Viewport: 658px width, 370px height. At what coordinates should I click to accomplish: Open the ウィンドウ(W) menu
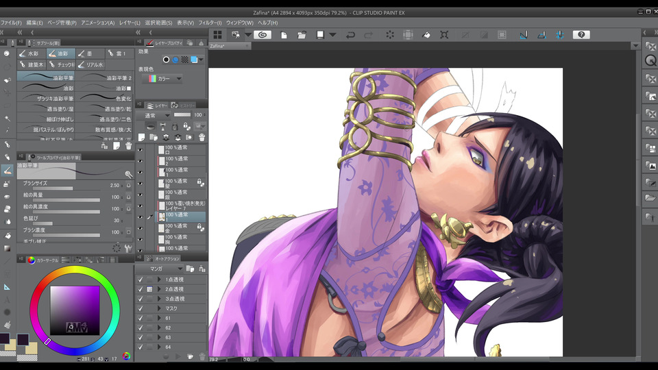coord(240,23)
